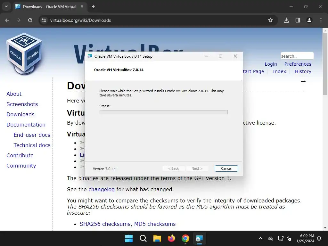Click the VirtualBox Setup title bar icon
The width and height of the screenshot is (328, 246).
tap(90, 56)
